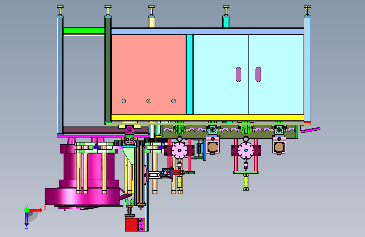
Task: Select the right cyan cabinet door
Action: click(276, 74)
